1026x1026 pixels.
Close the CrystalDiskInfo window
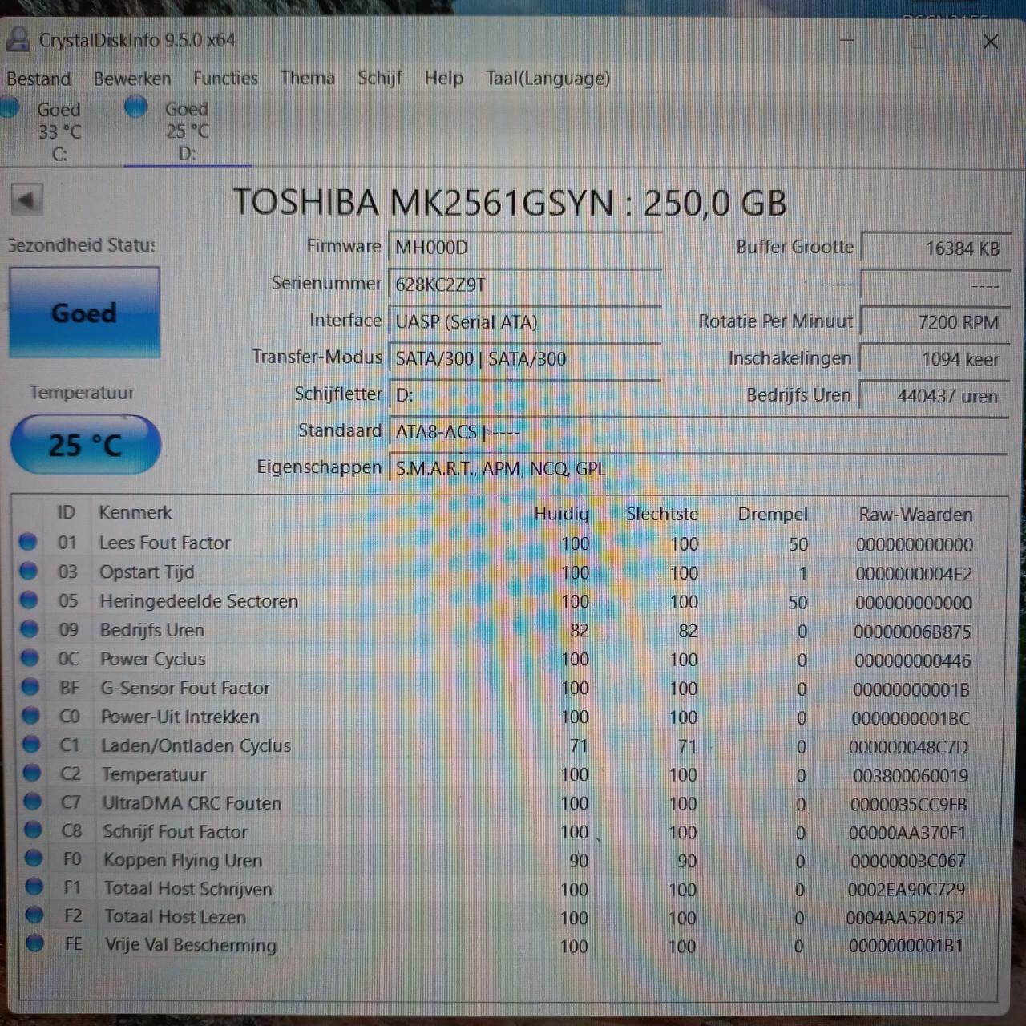[991, 41]
